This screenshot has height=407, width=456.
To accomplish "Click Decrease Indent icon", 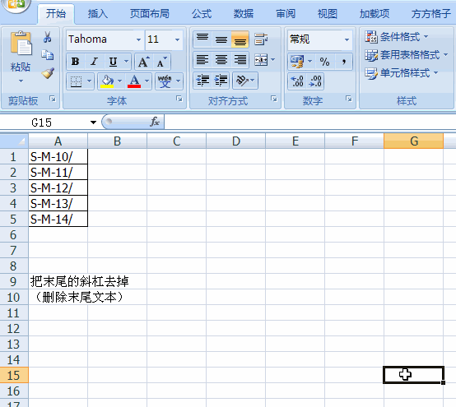I will coord(202,81).
